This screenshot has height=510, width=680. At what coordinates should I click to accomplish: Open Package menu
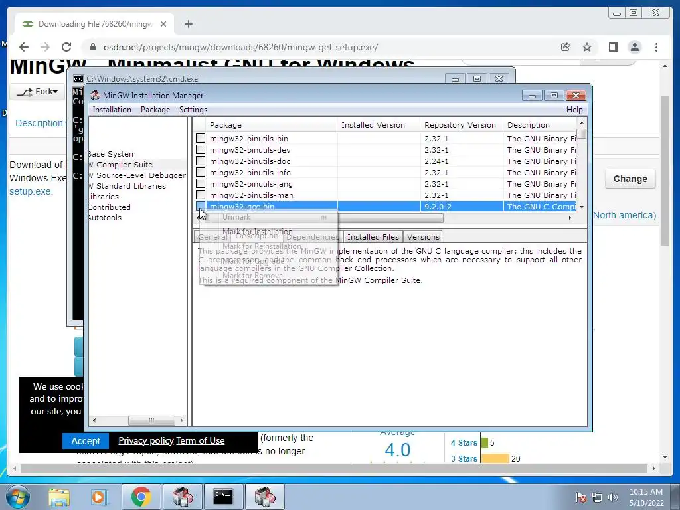(155, 110)
